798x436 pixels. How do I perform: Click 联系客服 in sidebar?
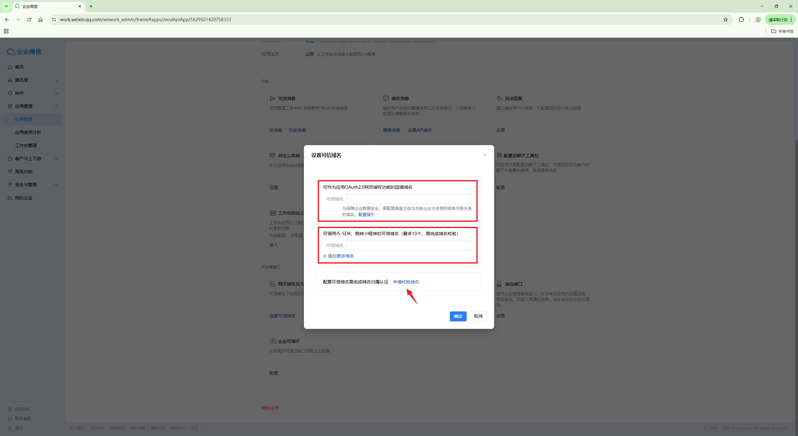click(x=23, y=419)
